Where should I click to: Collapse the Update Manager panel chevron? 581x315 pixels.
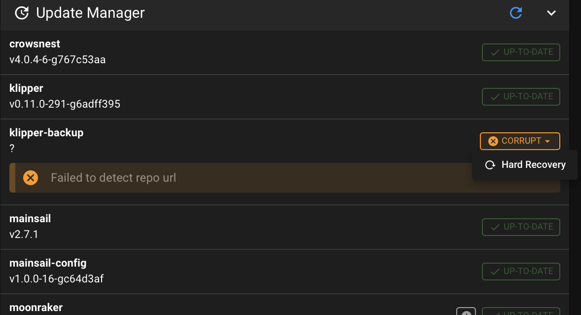551,13
